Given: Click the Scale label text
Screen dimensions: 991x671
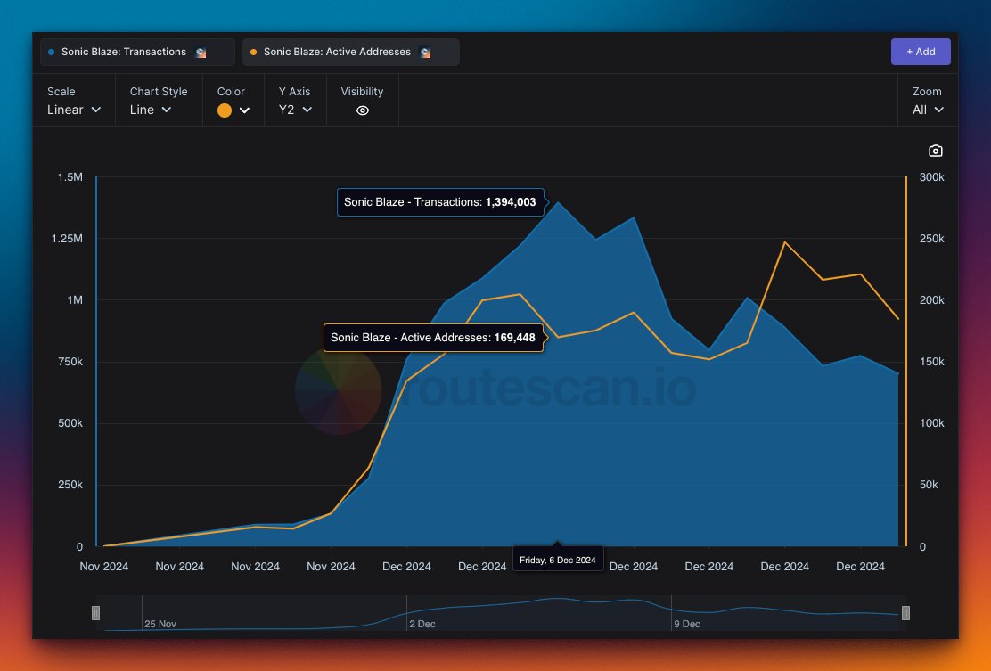Looking at the screenshot, I should click(x=61, y=92).
